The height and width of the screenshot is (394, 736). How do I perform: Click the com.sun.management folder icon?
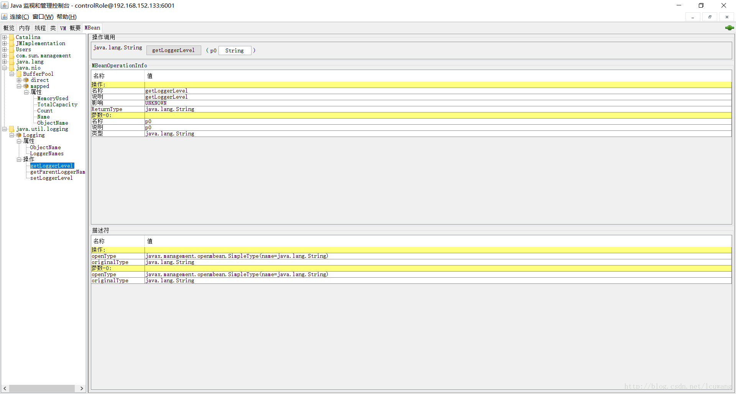coord(11,55)
